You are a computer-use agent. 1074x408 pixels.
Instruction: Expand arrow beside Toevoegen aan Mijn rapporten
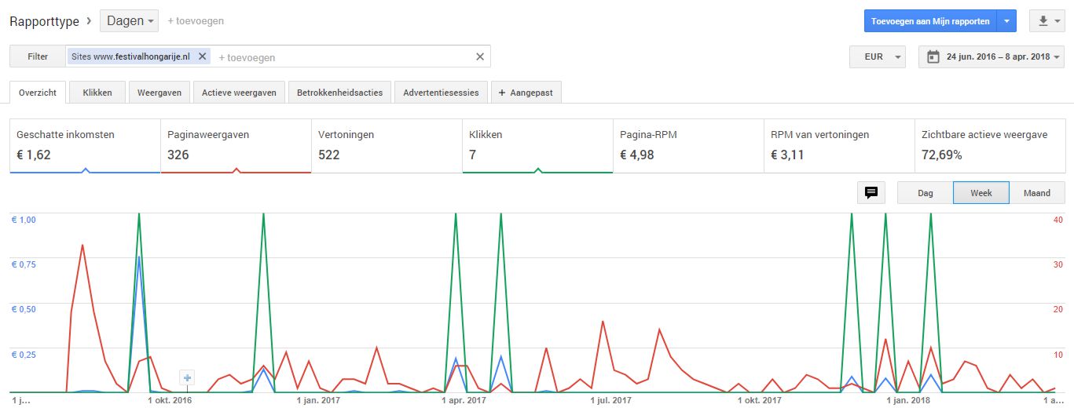1007,21
